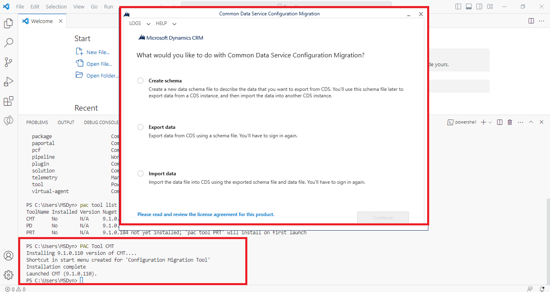Expand the LOGS dropdown menu
550x292 pixels.
(x=139, y=23)
